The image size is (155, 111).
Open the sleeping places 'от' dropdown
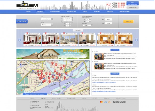pyautogui.click(x=68, y=24)
